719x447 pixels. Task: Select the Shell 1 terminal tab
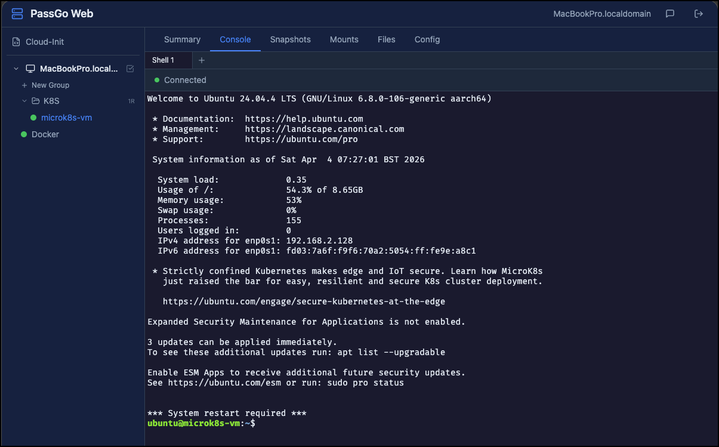163,60
